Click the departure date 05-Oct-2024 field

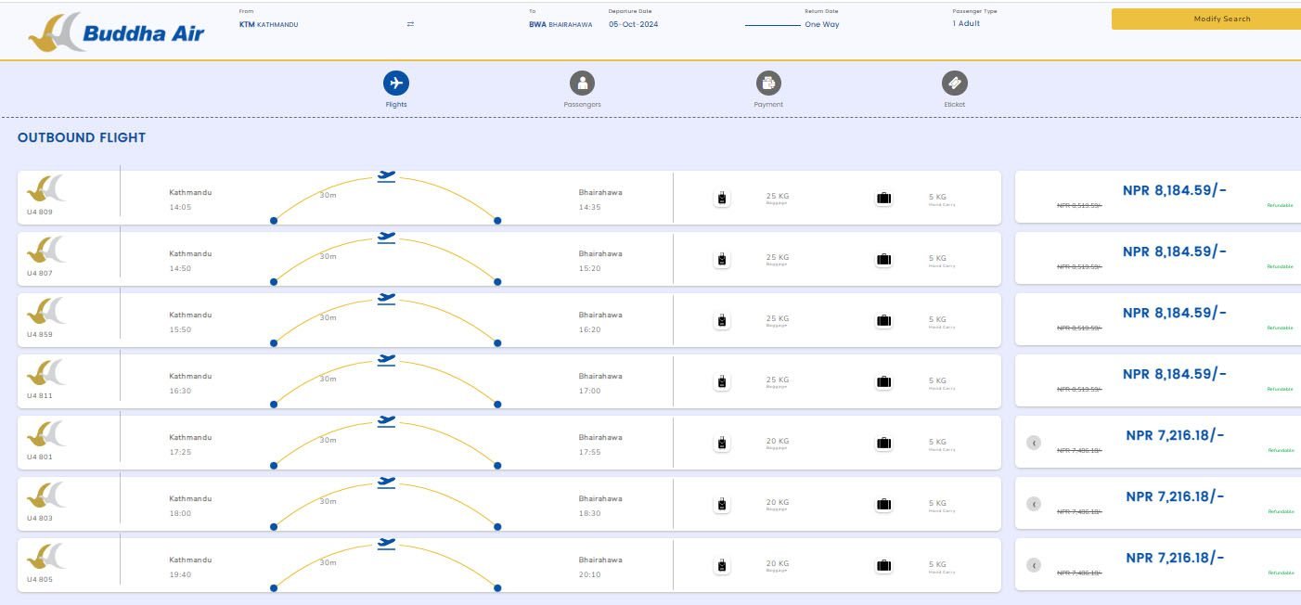click(x=633, y=24)
